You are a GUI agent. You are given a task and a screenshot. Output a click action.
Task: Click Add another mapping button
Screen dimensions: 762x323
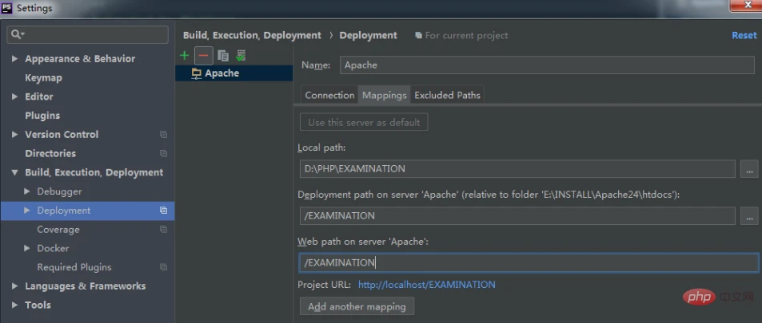357,306
